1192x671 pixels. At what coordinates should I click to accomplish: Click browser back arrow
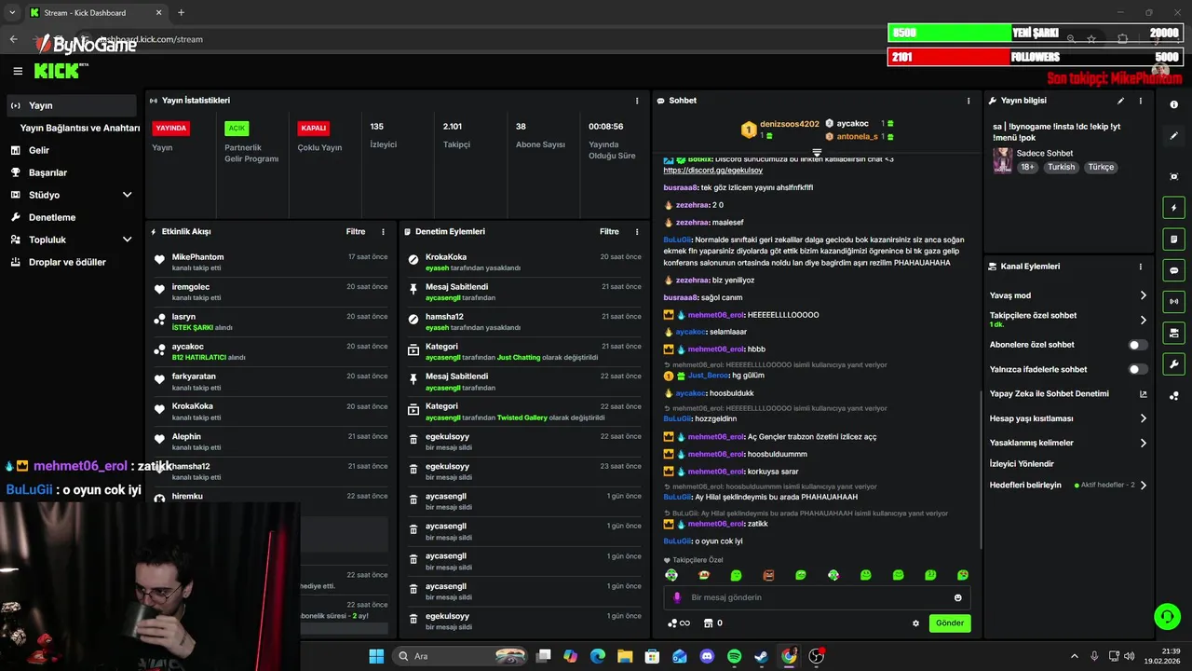pyautogui.click(x=14, y=39)
